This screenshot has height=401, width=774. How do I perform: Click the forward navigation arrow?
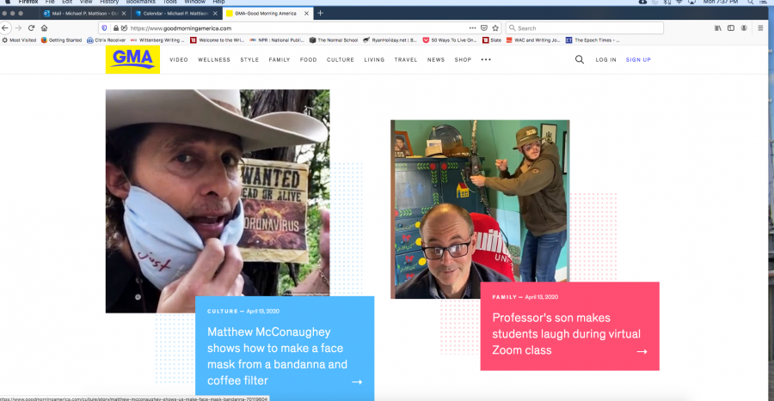point(18,28)
